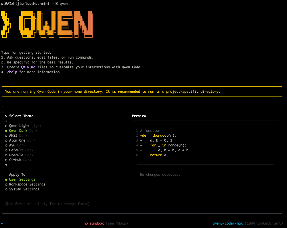This screenshot has height=228, width=287.
Task: Click the chevron ASCII art before QWEN
Action: [x=6, y=24]
